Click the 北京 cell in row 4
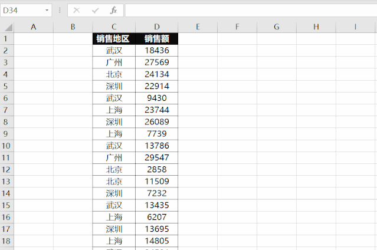The height and width of the screenshot is (250, 377). tap(114, 74)
